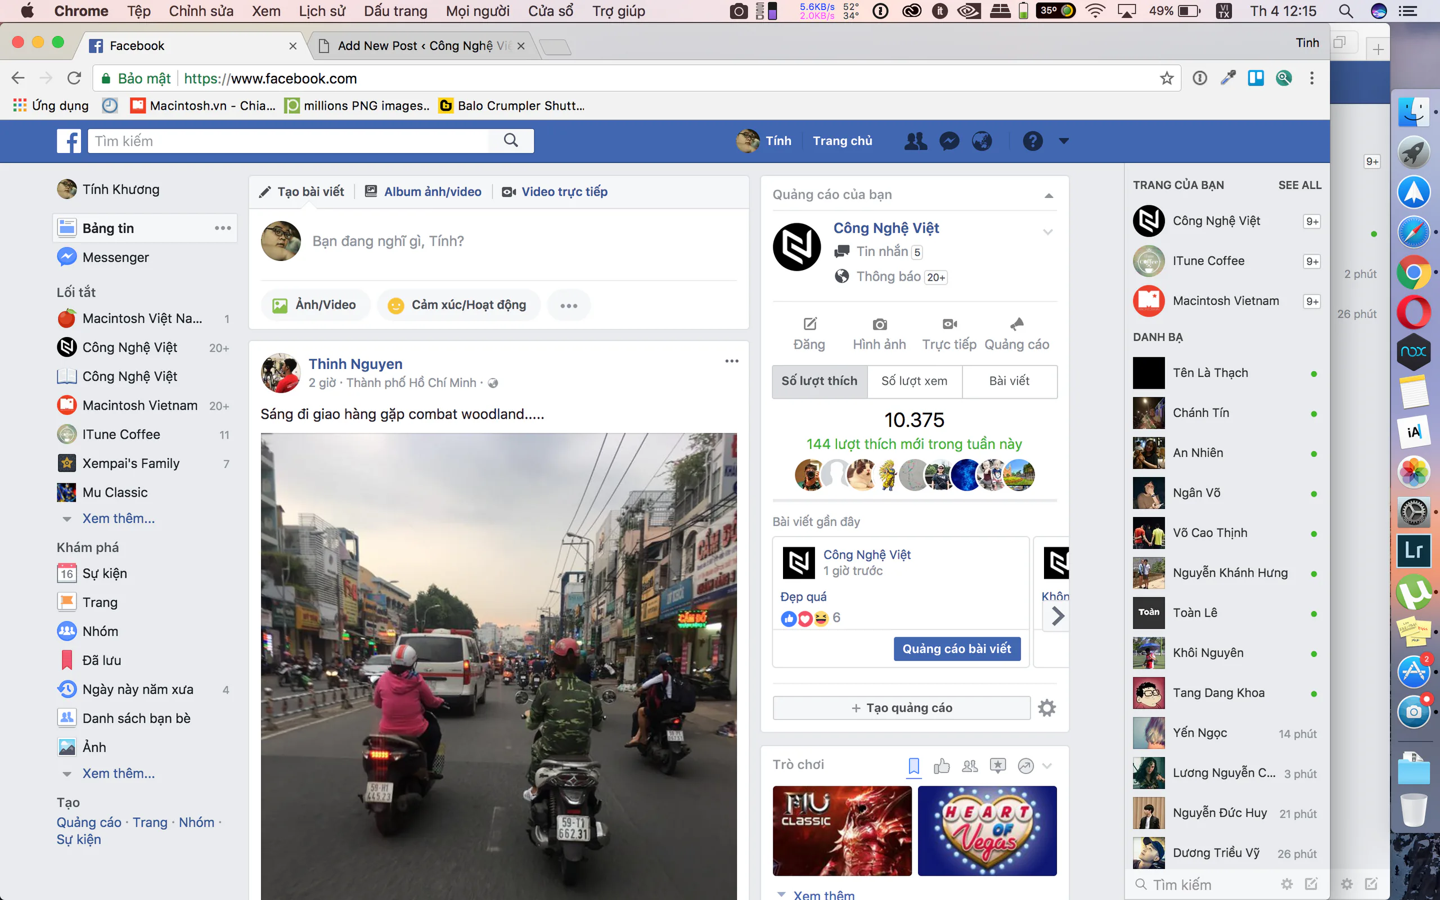Switch to Bài viết tab
Image resolution: width=1440 pixels, height=900 pixels.
point(1009,381)
